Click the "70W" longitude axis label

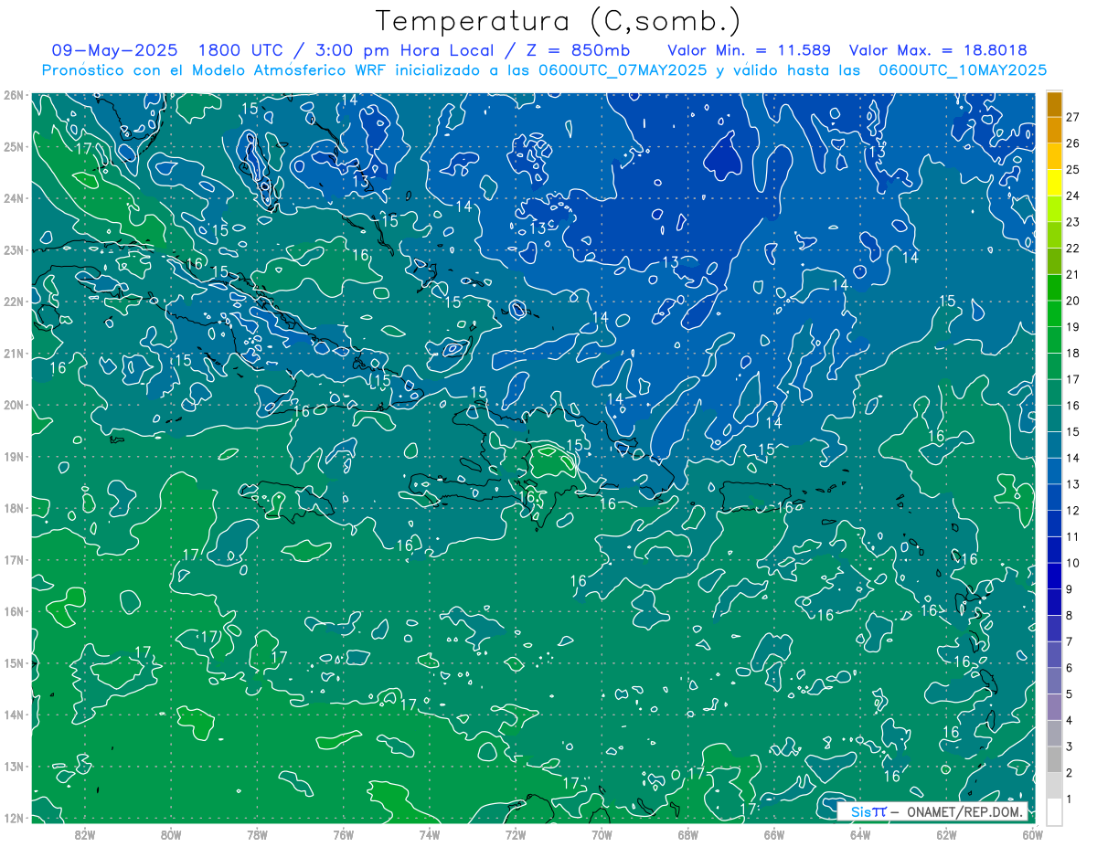pyautogui.click(x=602, y=834)
